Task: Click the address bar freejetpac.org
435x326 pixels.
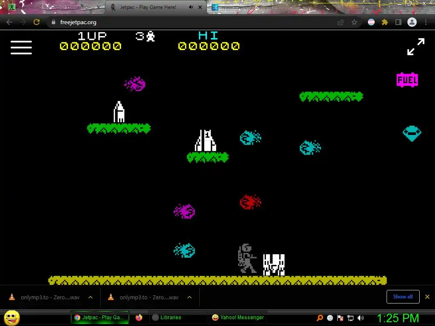Action: [x=78, y=22]
